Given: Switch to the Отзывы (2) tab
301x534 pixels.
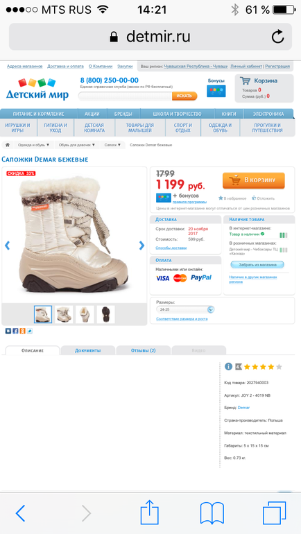Looking at the screenshot, I should pos(144,350).
